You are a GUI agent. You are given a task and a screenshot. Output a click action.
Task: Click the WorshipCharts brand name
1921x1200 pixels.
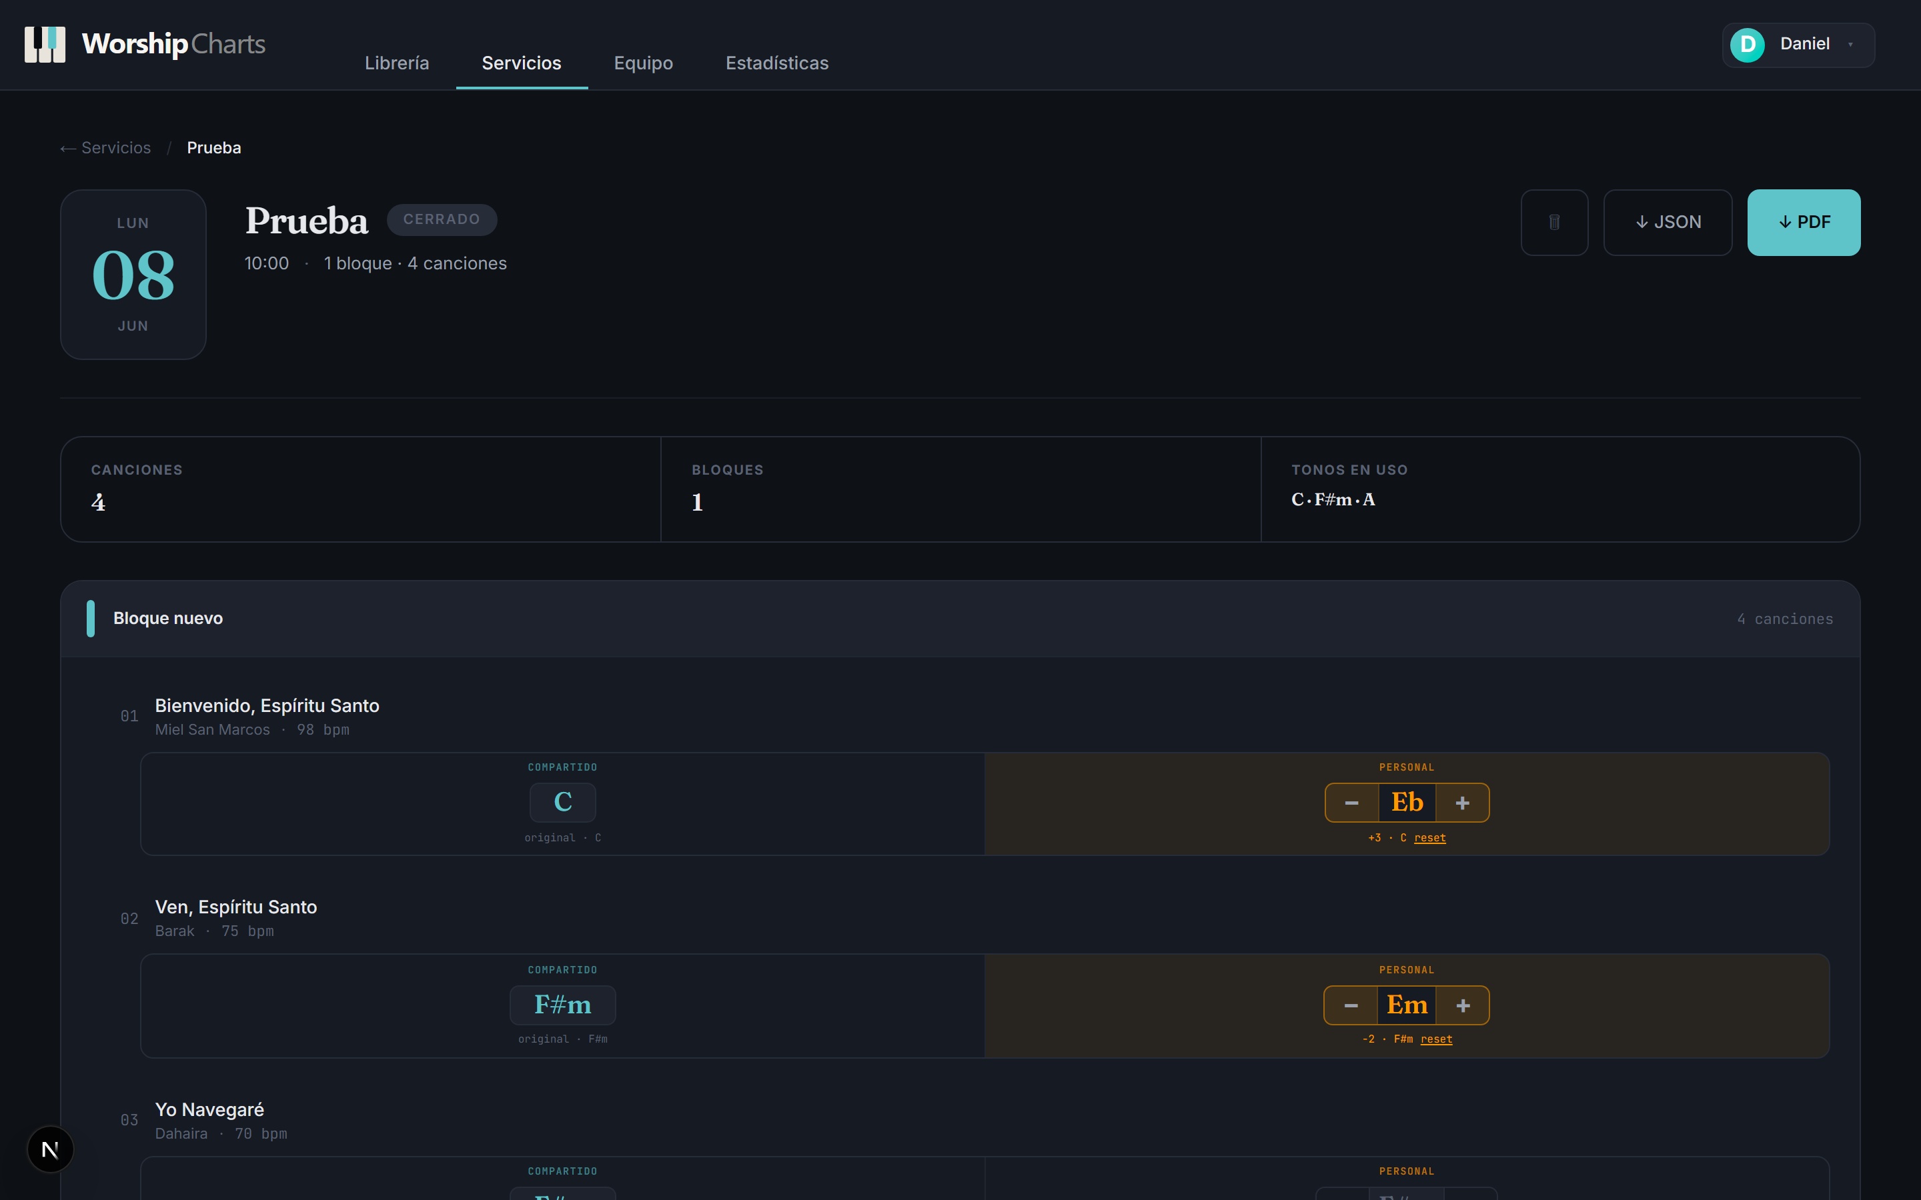pyautogui.click(x=174, y=45)
